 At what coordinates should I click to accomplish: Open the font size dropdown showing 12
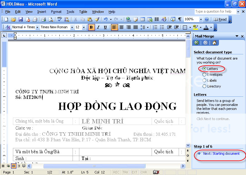click(84, 27)
